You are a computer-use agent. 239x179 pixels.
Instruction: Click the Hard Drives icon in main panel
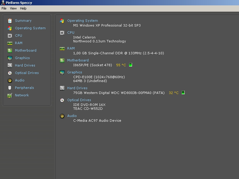coord(62,88)
